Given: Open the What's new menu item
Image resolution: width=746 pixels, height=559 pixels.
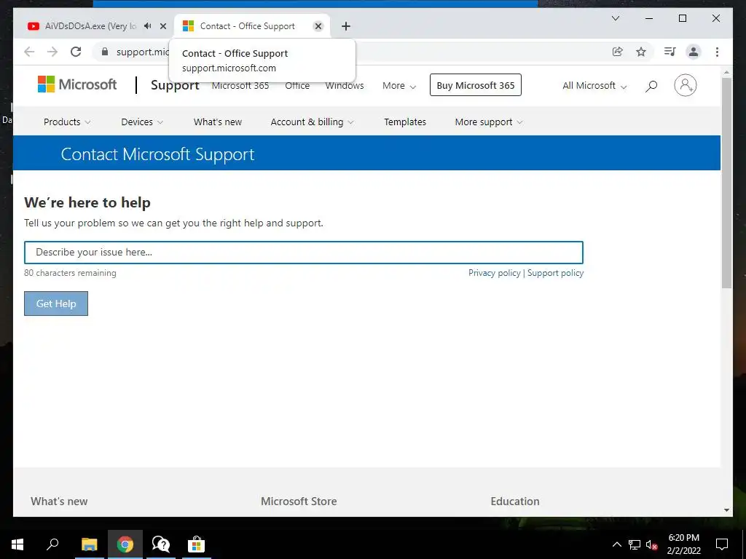Looking at the screenshot, I should click(217, 122).
